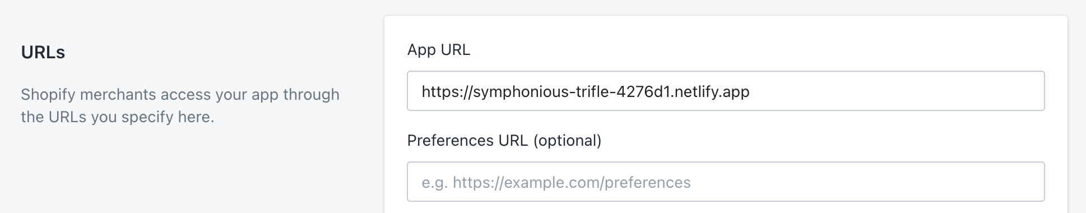The height and width of the screenshot is (213, 1086).
Task: Click the text 'the URLs you specify here.'
Action: tap(118, 117)
